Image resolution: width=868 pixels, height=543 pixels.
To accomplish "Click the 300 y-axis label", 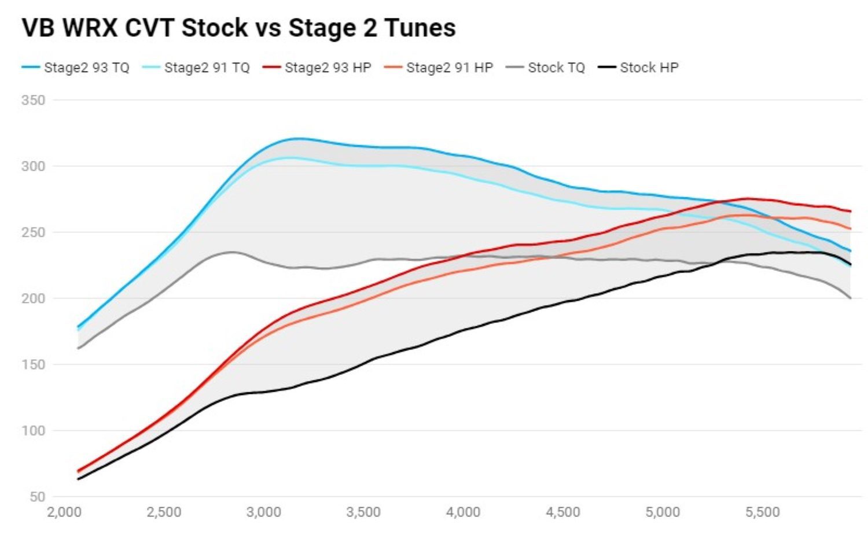I will point(33,167).
